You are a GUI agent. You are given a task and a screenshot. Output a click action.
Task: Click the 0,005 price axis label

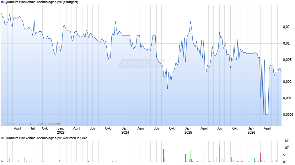287,60
